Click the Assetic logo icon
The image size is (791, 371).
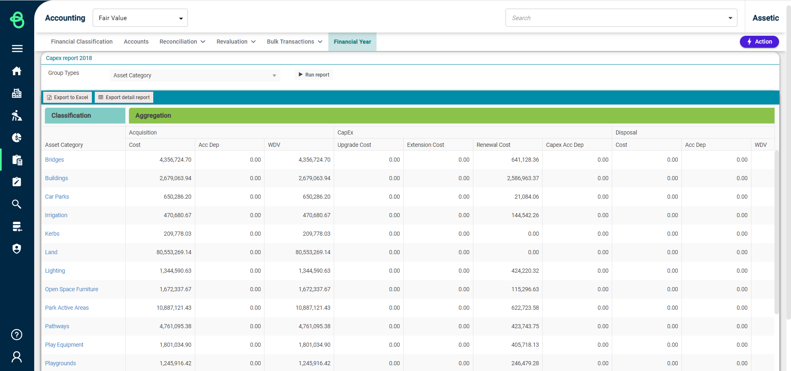tap(17, 19)
